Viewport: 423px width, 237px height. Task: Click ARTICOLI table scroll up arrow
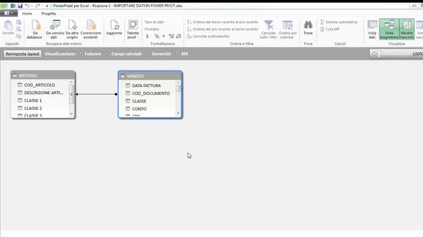tap(71, 82)
